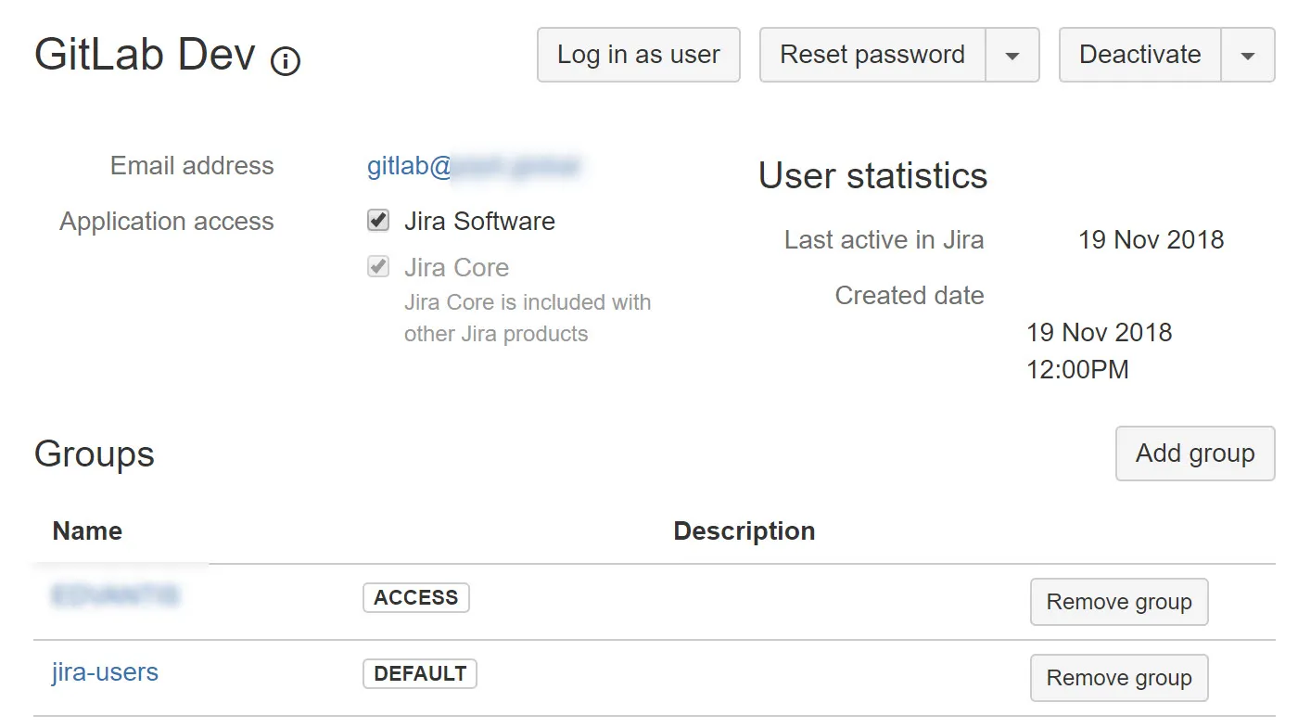
Task: Click the ACCESS label badge
Action: click(x=416, y=597)
